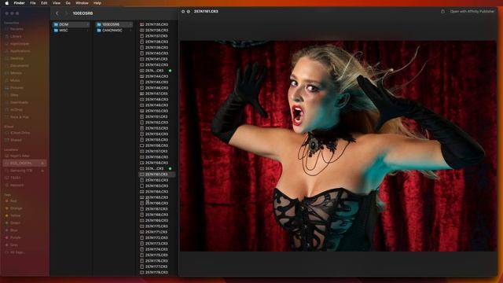This screenshot has height=283, width=503.
Task: Close the Quick Look preview window
Action: pyautogui.click(x=183, y=11)
